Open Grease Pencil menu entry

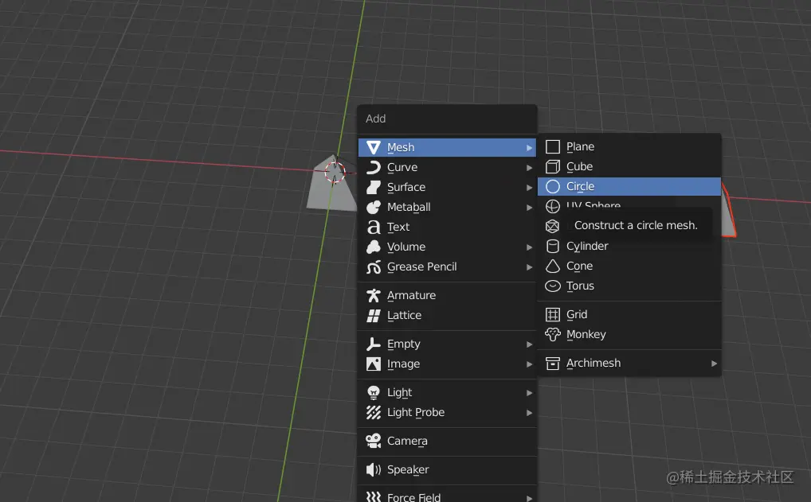point(447,267)
